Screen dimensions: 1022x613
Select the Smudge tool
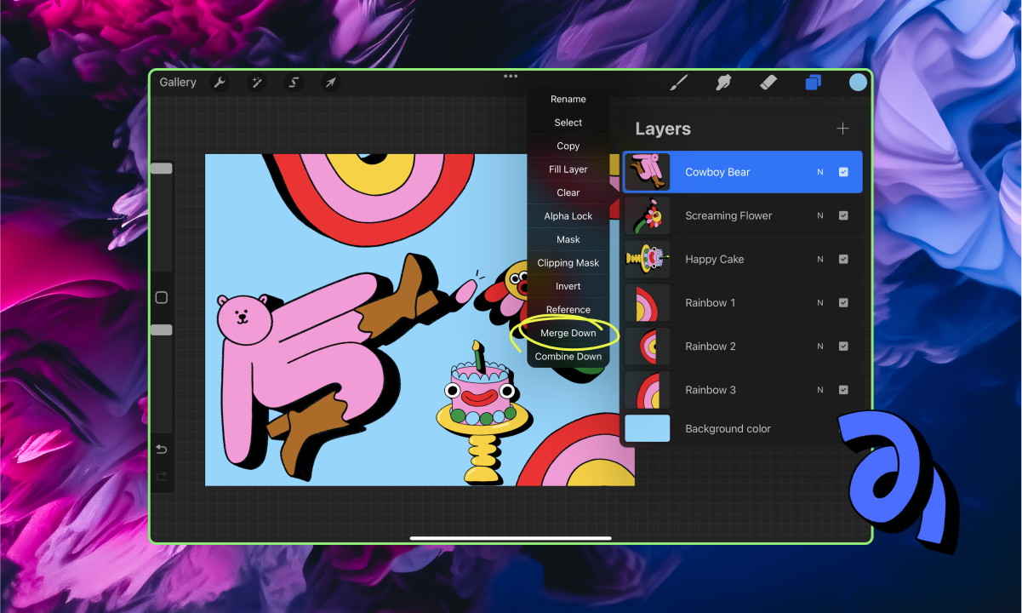722,82
